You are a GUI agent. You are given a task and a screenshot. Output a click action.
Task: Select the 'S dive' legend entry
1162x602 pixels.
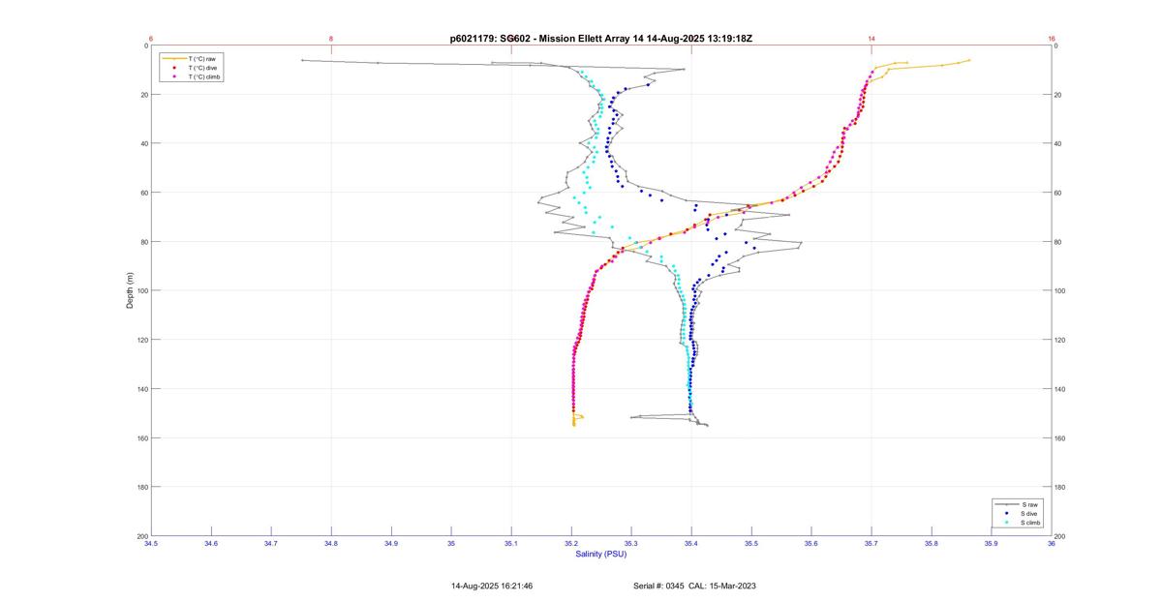click(x=1030, y=514)
